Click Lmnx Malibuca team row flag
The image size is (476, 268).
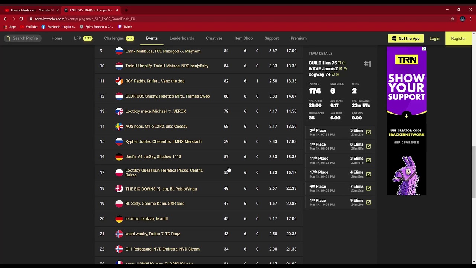(119, 51)
